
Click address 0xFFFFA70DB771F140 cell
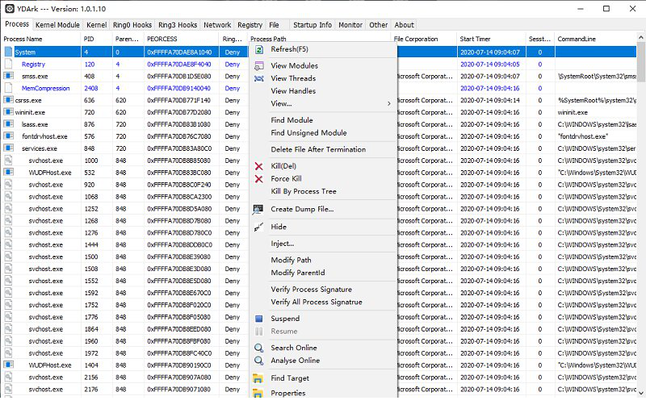click(x=178, y=100)
